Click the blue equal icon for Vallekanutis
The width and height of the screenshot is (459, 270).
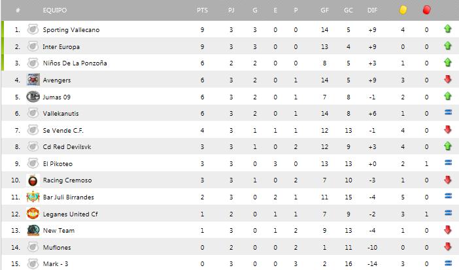click(448, 113)
